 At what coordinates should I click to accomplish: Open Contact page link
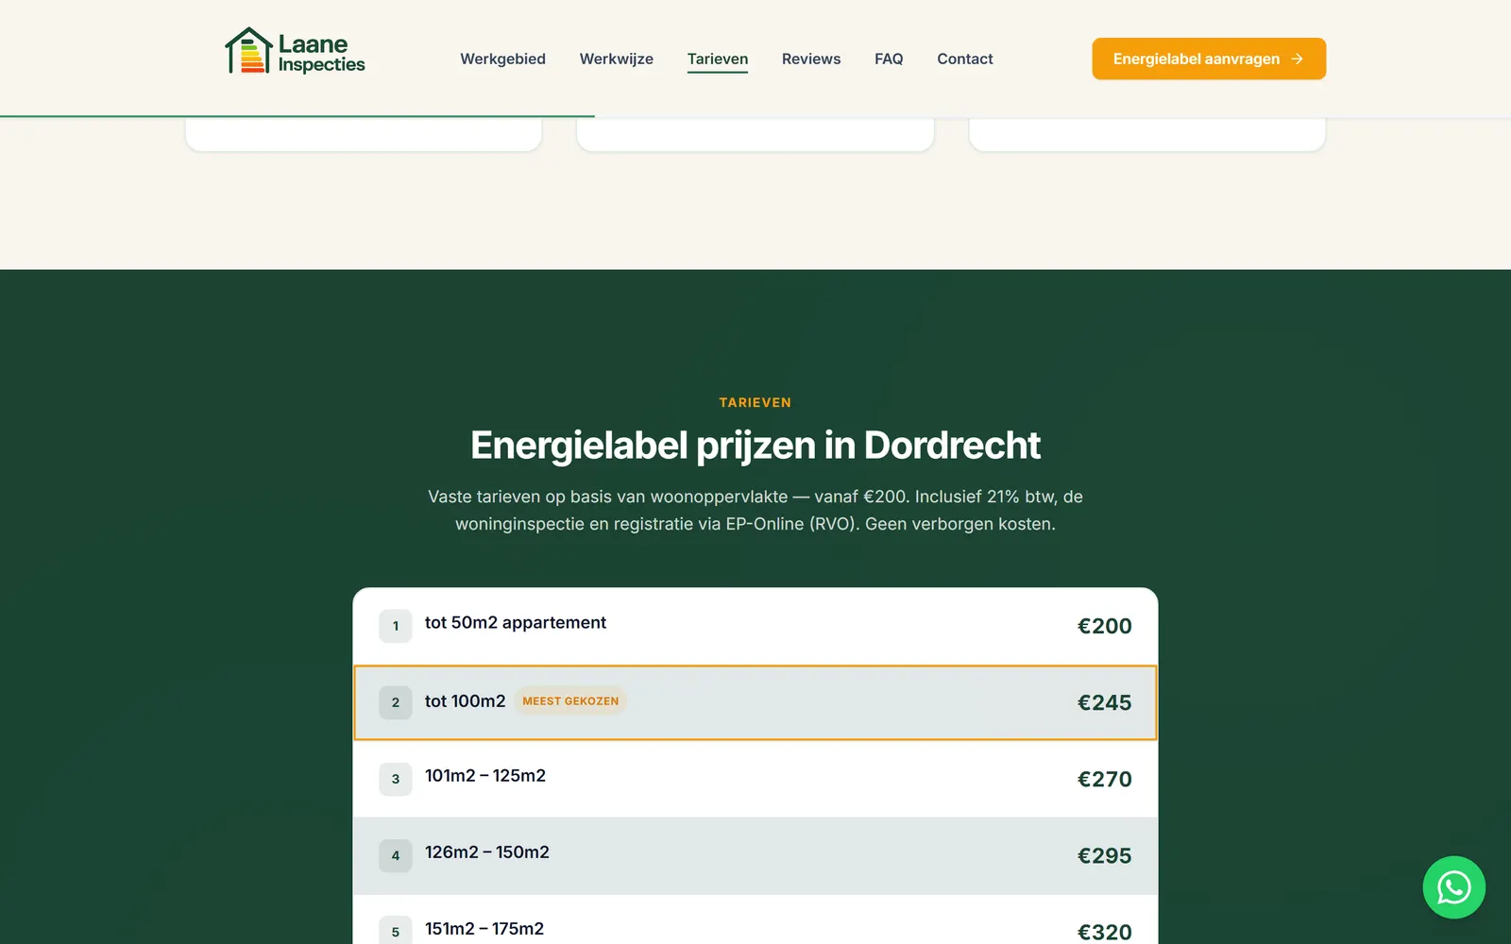tap(965, 59)
